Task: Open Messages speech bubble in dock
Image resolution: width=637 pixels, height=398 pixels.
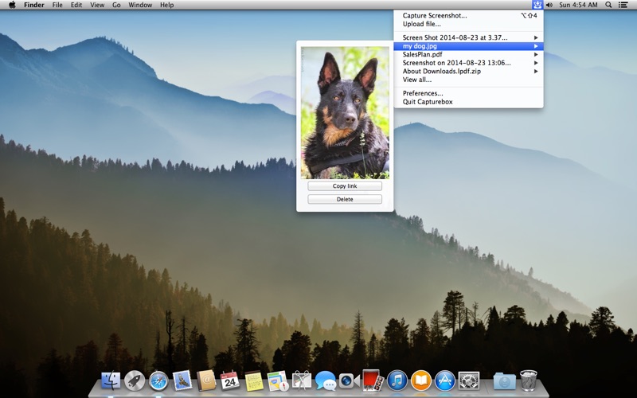Action: pyautogui.click(x=326, y=381)
